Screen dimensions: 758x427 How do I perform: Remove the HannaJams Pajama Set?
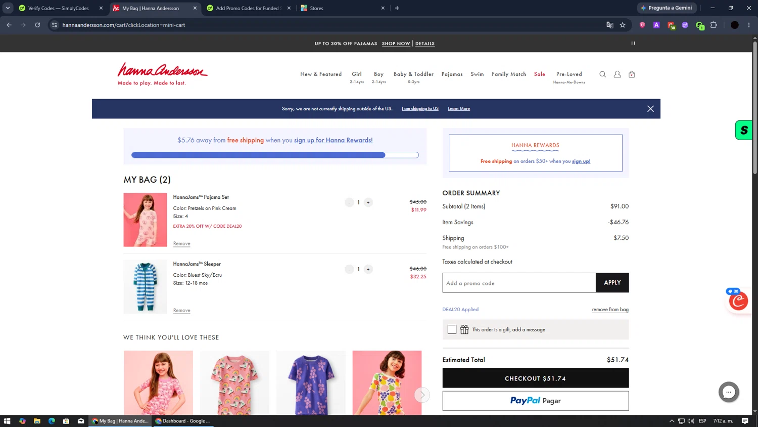(x=182, y=243)
